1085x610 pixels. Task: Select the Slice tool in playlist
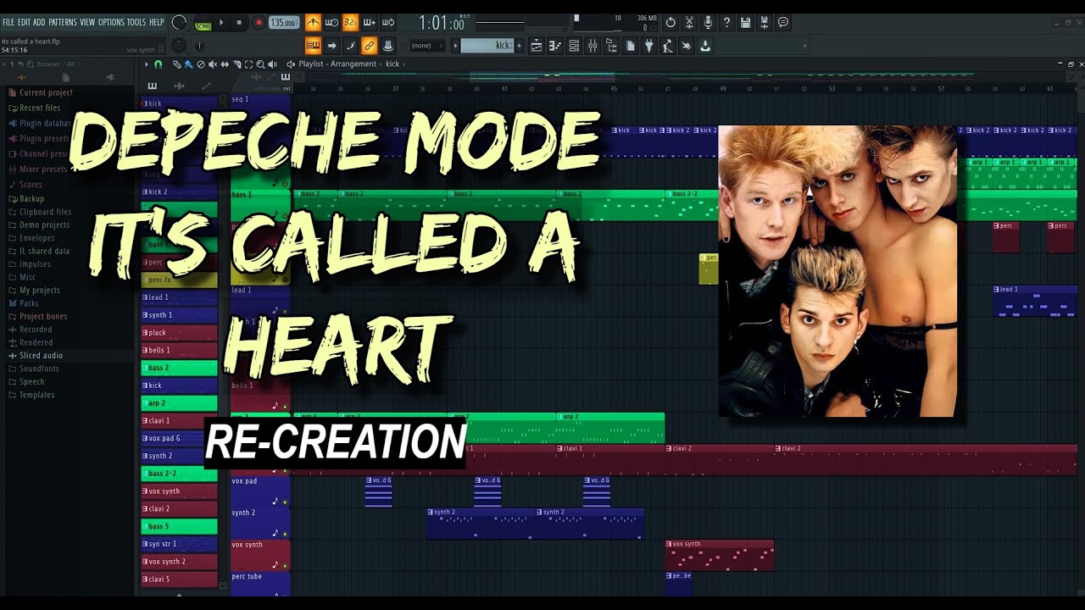[x=236, y=64]
